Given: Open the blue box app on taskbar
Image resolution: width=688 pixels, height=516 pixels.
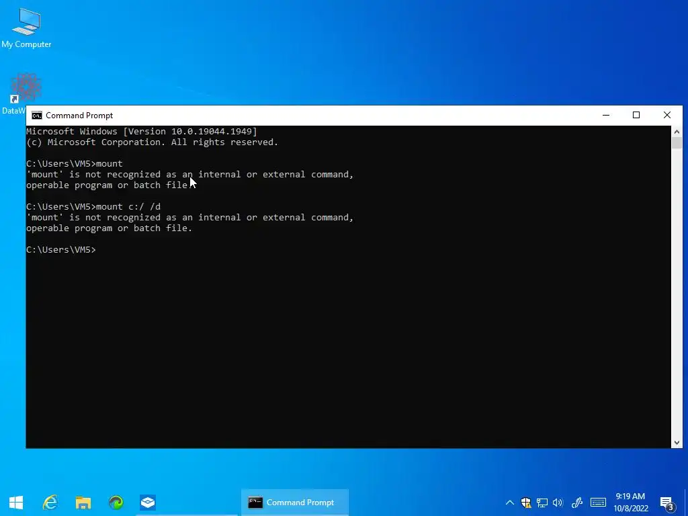Looking at the screenshot, I should point(148,503).
